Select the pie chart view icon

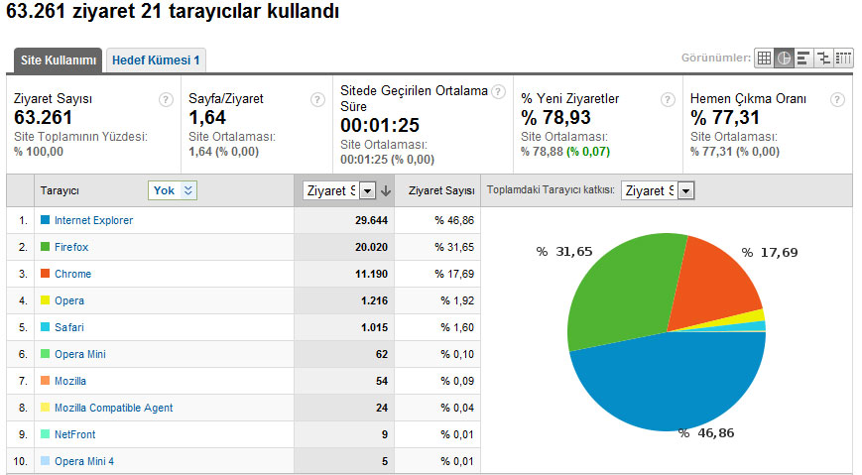click(x=784, y=59)
